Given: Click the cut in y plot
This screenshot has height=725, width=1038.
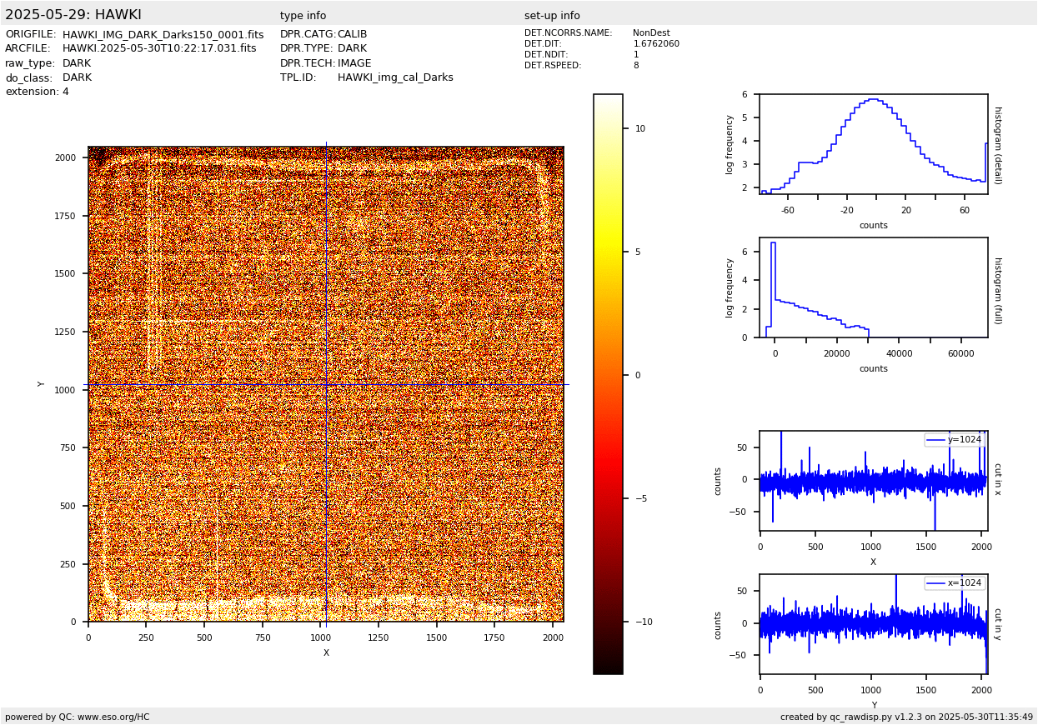Looking at the screenshot, I should coord(873,624).
